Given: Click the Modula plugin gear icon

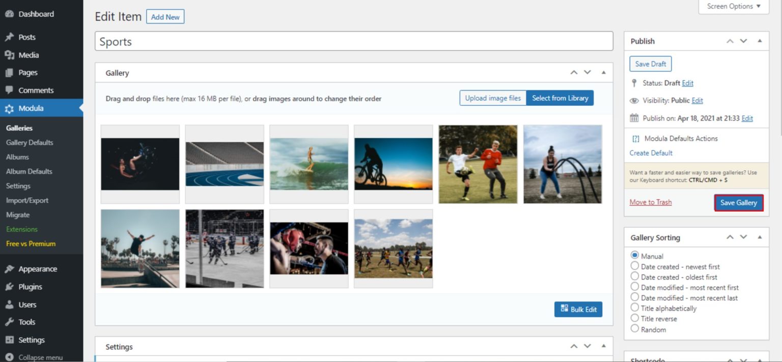Looking at the screenshot, I should point(9,108).
